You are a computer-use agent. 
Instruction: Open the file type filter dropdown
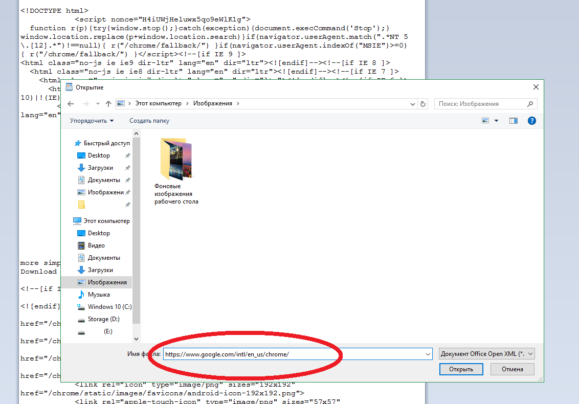click(486, 354)
